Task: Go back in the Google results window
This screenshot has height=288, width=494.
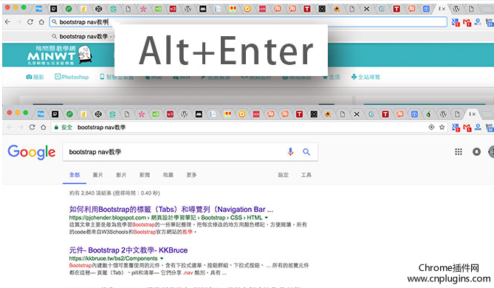Action: 10,127
